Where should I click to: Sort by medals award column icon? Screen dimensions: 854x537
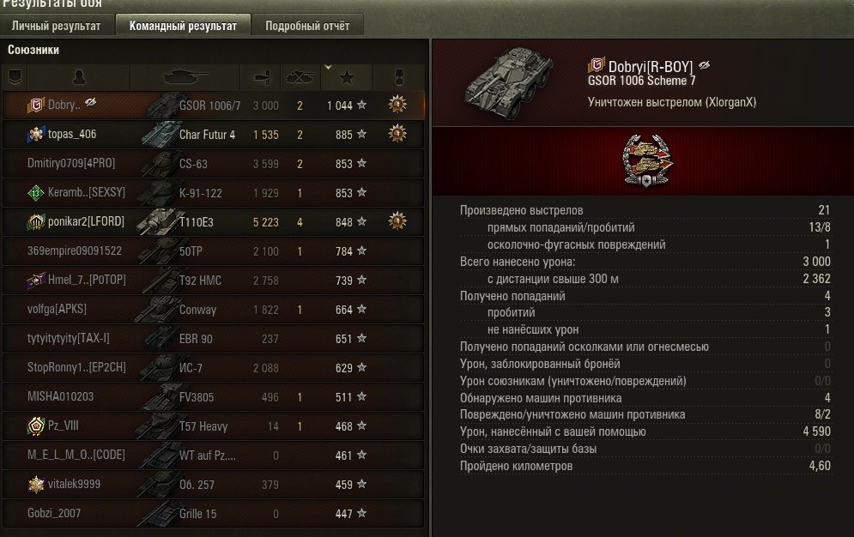click(x=399, y=78)
